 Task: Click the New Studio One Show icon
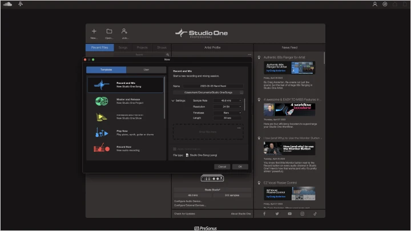(x=101, y=117)
